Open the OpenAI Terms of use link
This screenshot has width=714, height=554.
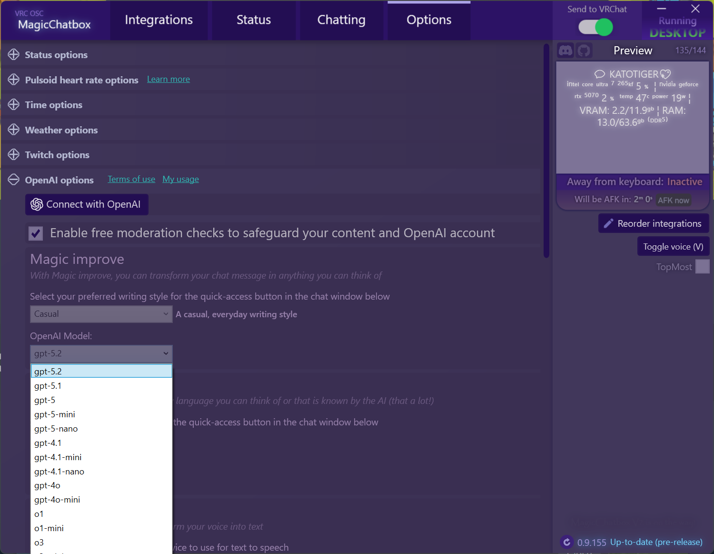pos(131,179)
